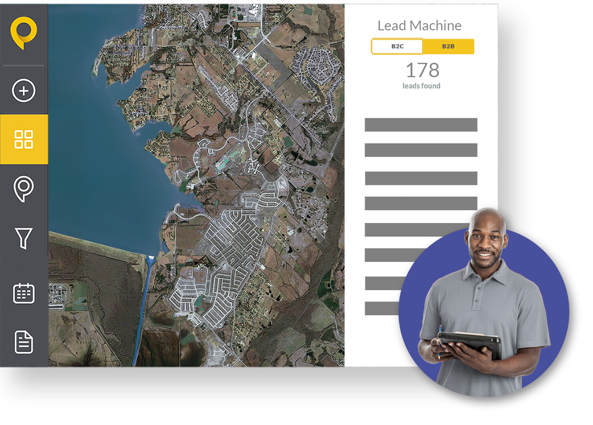The image size is (593, 425).
Task: Click the "leads found" label
Action: [421, 86]
